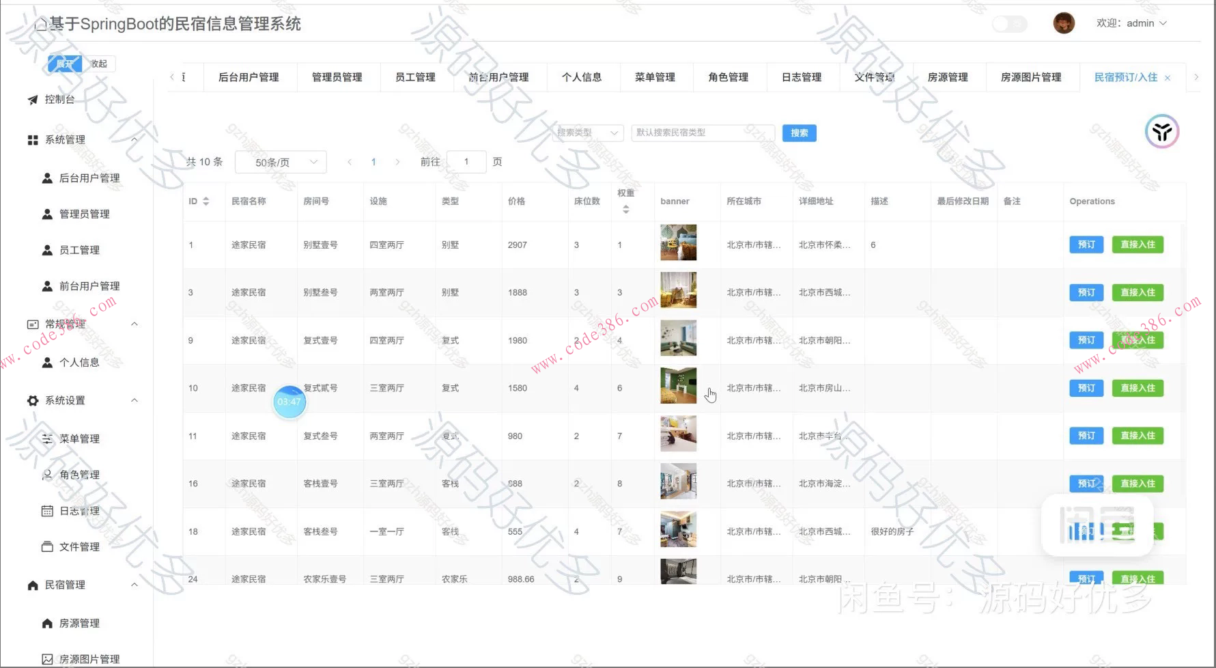The height and width of the screenshot is (668, 1216).
Task: Click 直接入住 for room 复式叁号
Action: 1137,436
